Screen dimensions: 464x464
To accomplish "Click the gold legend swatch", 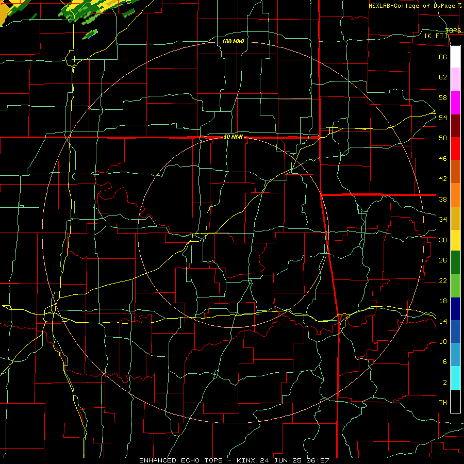I will point(455,219).
